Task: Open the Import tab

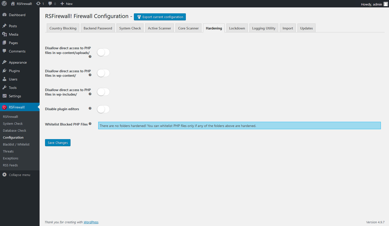Action: click(x=288, y=28)
